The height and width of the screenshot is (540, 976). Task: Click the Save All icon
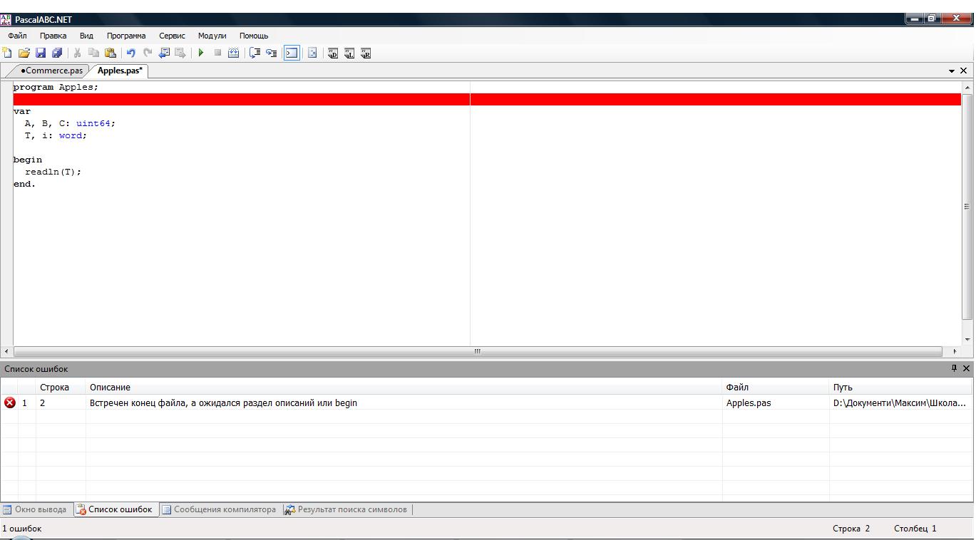(x=57, y=53)
